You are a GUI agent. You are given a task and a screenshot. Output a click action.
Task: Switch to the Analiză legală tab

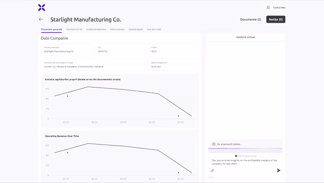tap(136, 30)
